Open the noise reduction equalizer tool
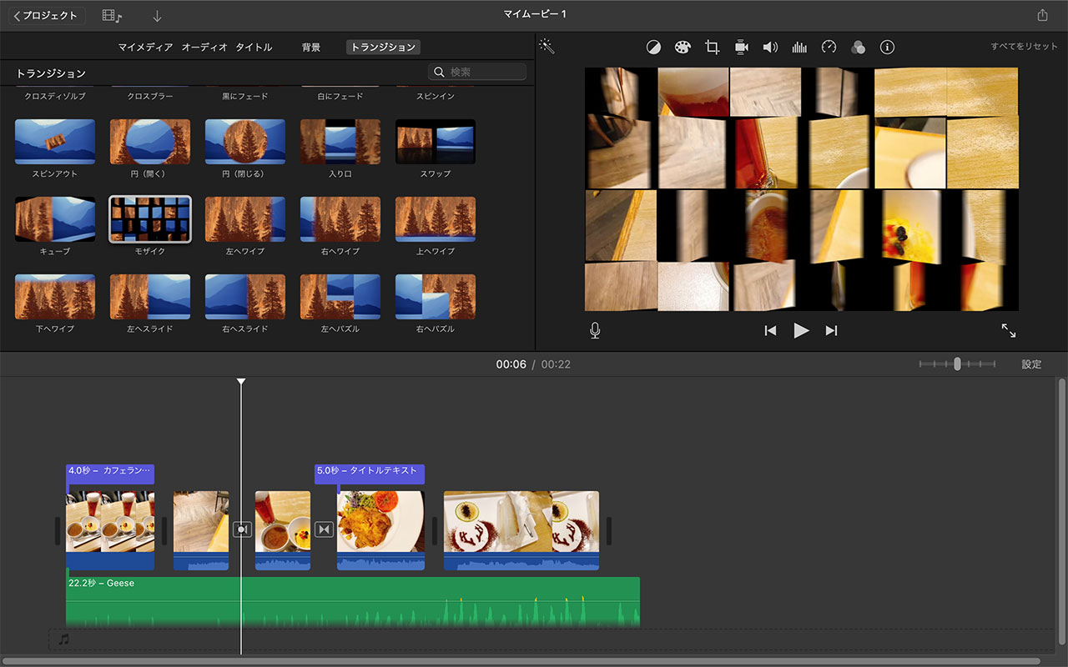This screenshot has width=1068, height=667. (x=799, y=48)
